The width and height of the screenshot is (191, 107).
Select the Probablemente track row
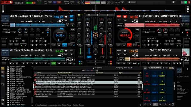pos(88,97)
